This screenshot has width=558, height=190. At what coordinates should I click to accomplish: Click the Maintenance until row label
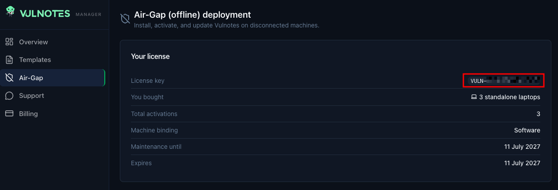point(156,147)
